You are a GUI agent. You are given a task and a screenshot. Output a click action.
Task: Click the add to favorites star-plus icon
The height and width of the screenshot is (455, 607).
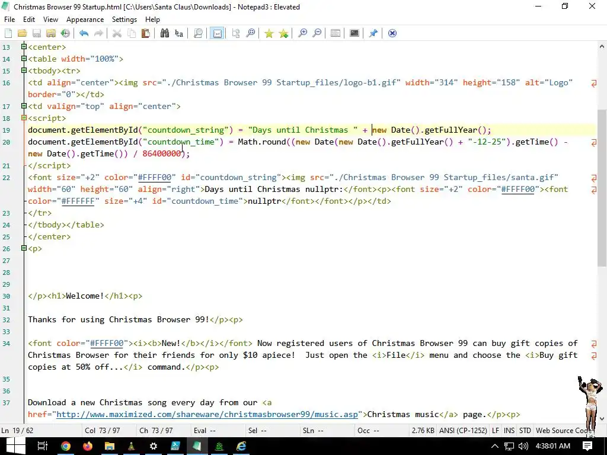(283, 33)
